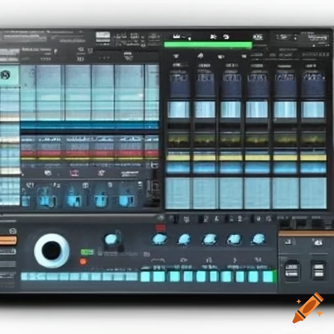
Task: Open the white display box in the top toolbar
Action: click(x=102, y=36)
